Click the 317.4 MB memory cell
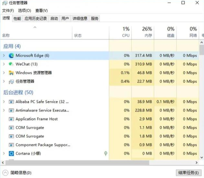The height and width of the screenshot is (178, 204). point(143,56)
